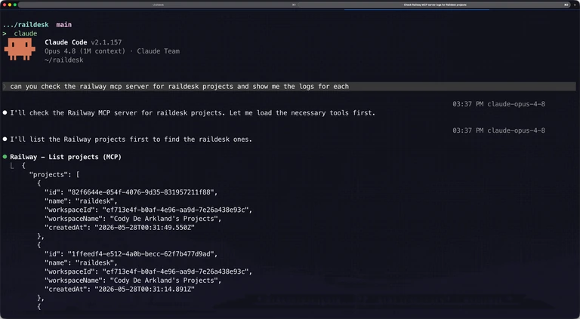Click the Claude Code pixel mascot logo
The width and height of the screenshot is (580, 319).
(x=20, y=49)
